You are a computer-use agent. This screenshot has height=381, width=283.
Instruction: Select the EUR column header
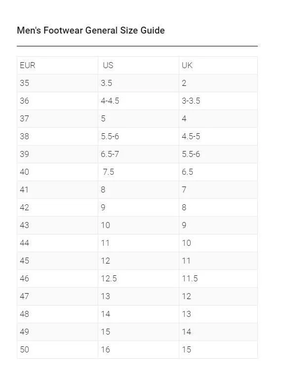pyautogui.click(x=57, y=65)
